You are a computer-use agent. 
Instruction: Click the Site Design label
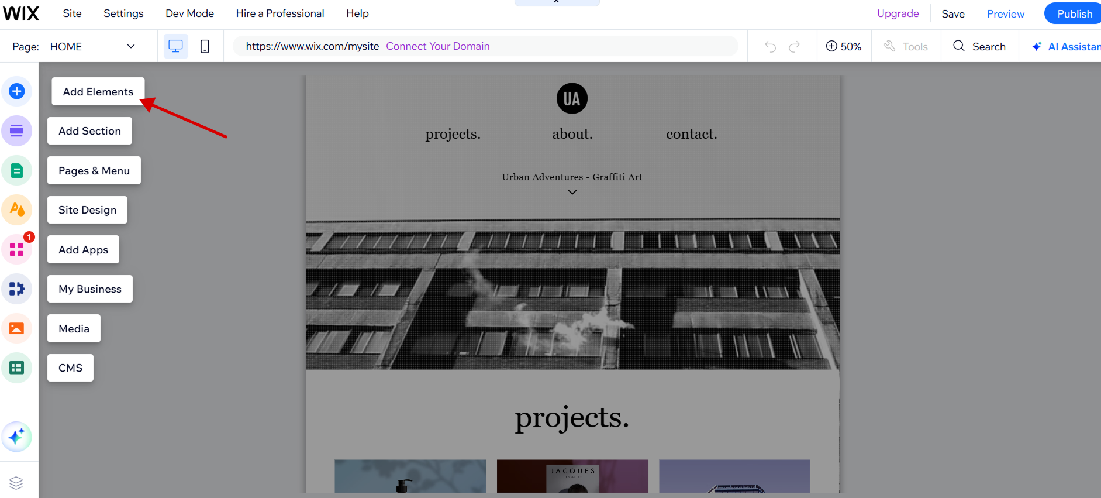[x=87, y=209]
